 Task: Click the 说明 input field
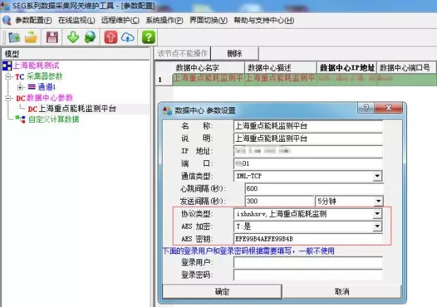click(308, 138)
